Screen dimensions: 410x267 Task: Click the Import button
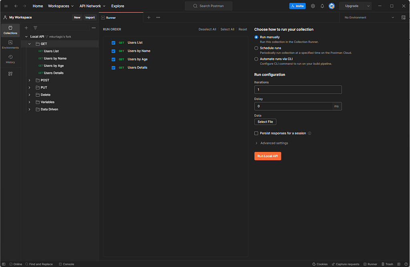click(90, 18)
